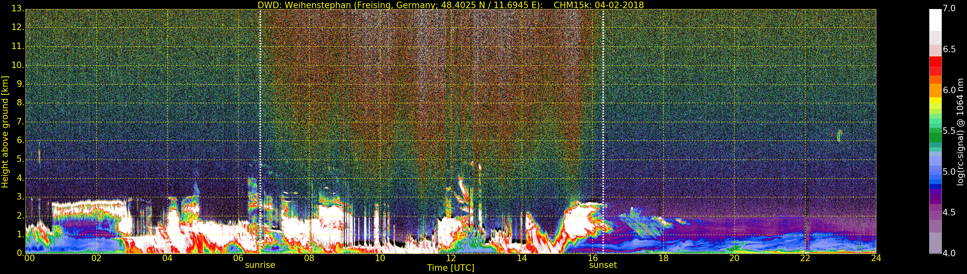Click the "Height above ground [km]" axis label
Image resolution: width=967 pixels, height=274 pixels.
pos(5,132)
